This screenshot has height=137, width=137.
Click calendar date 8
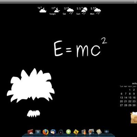pos(130,94)
